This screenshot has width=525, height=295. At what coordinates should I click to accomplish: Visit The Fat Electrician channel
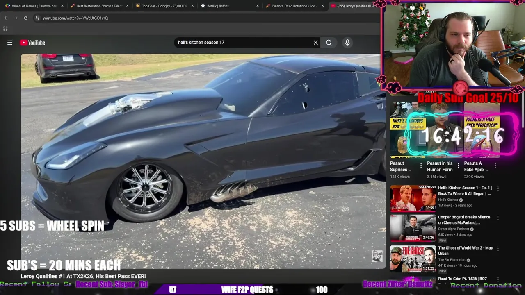click(452, 260)
